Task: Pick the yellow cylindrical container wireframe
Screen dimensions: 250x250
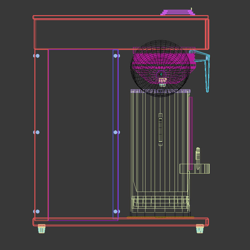Action: 160,152
